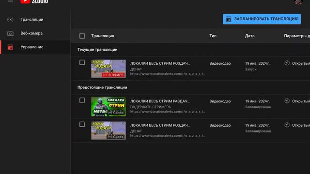Click the broadcast icon beside Трансляции
This screenshot has width=310, height=174.
[x=10, y=19]
